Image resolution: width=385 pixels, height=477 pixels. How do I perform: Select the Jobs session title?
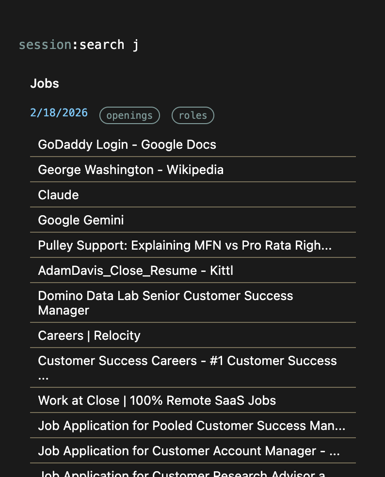coord(45,83)
